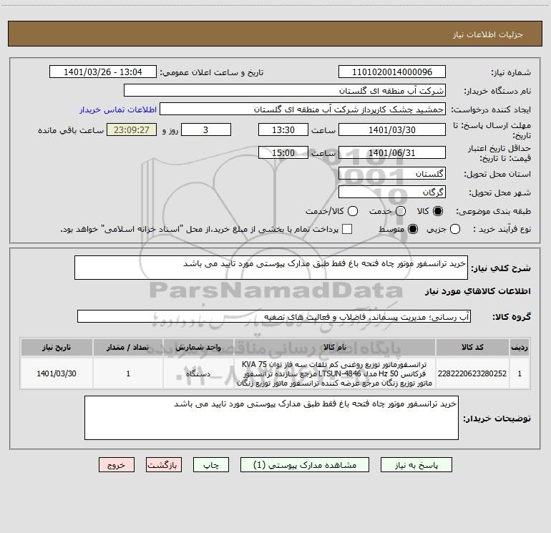
Task: Click the validity time field 15:00
Action: [x=283, y=153]
